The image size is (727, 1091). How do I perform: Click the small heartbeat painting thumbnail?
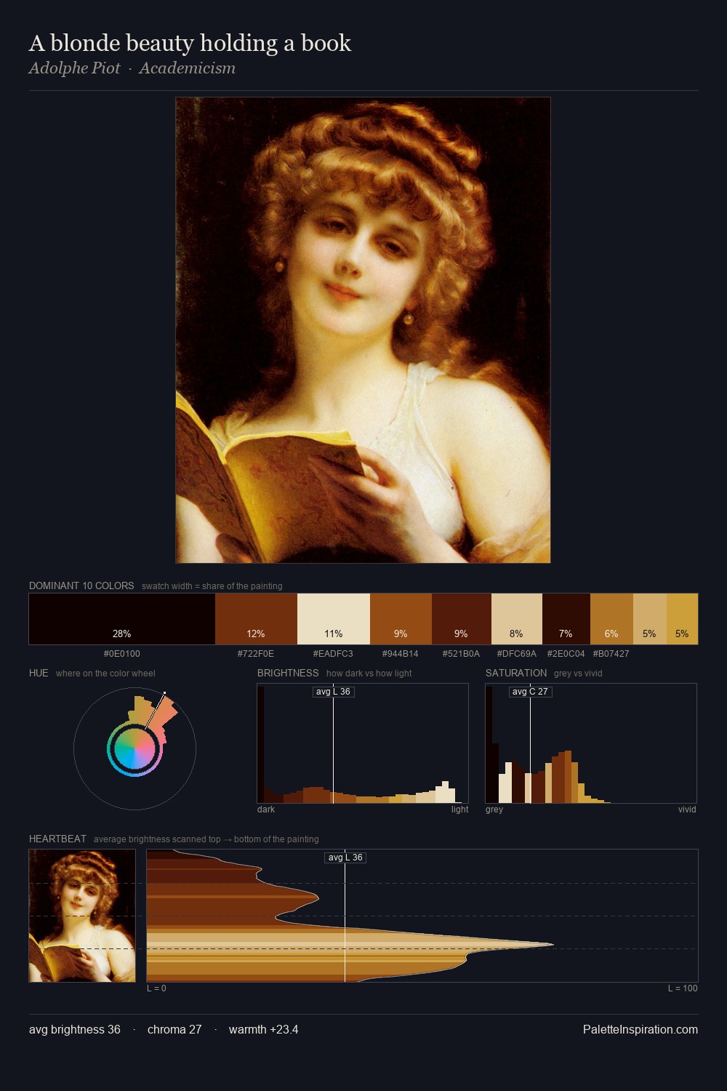pyautogui.click(x=82, y=916)
